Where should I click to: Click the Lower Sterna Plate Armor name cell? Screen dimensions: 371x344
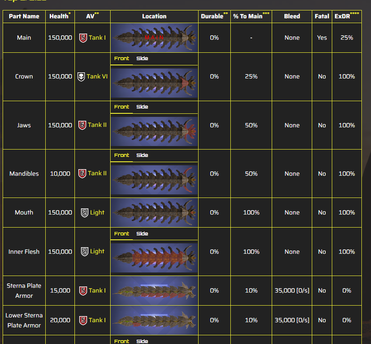point(24,320)
